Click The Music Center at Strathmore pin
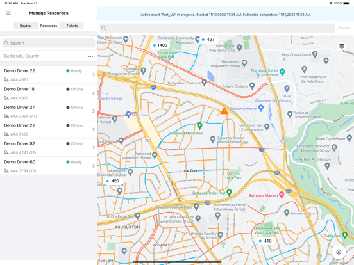This screenshot has width=354, height=265. 282,72
